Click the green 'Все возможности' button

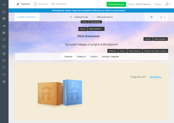coord(116,4)
